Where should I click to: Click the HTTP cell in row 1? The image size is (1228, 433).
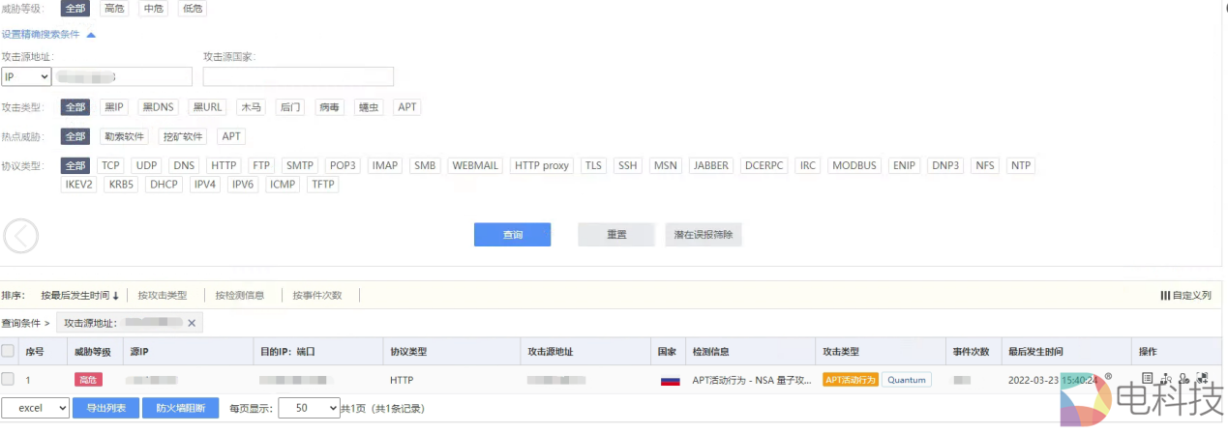pos(402,380)
